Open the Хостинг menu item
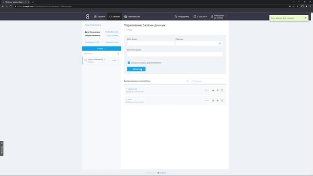This screenshot has height=176, width=313. pos(100,17)
